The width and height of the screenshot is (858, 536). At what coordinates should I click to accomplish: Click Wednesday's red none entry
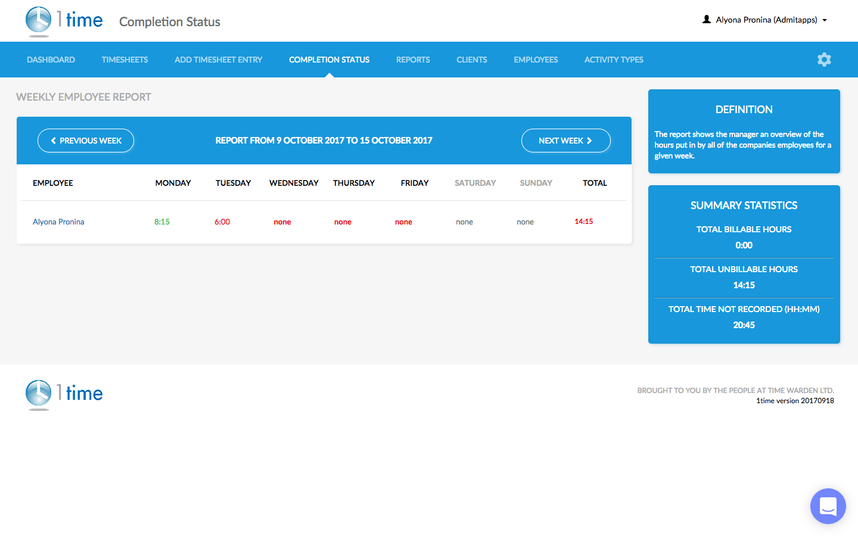282,222
